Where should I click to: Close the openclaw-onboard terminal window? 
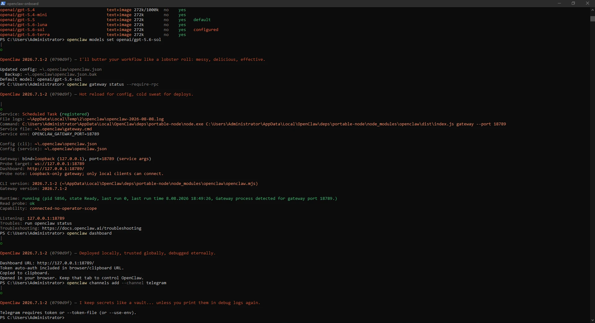click(x=588, y=3)
